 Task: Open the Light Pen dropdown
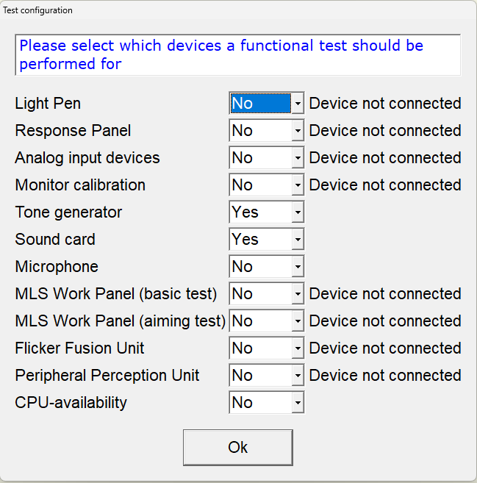click(x=298, y=104)
